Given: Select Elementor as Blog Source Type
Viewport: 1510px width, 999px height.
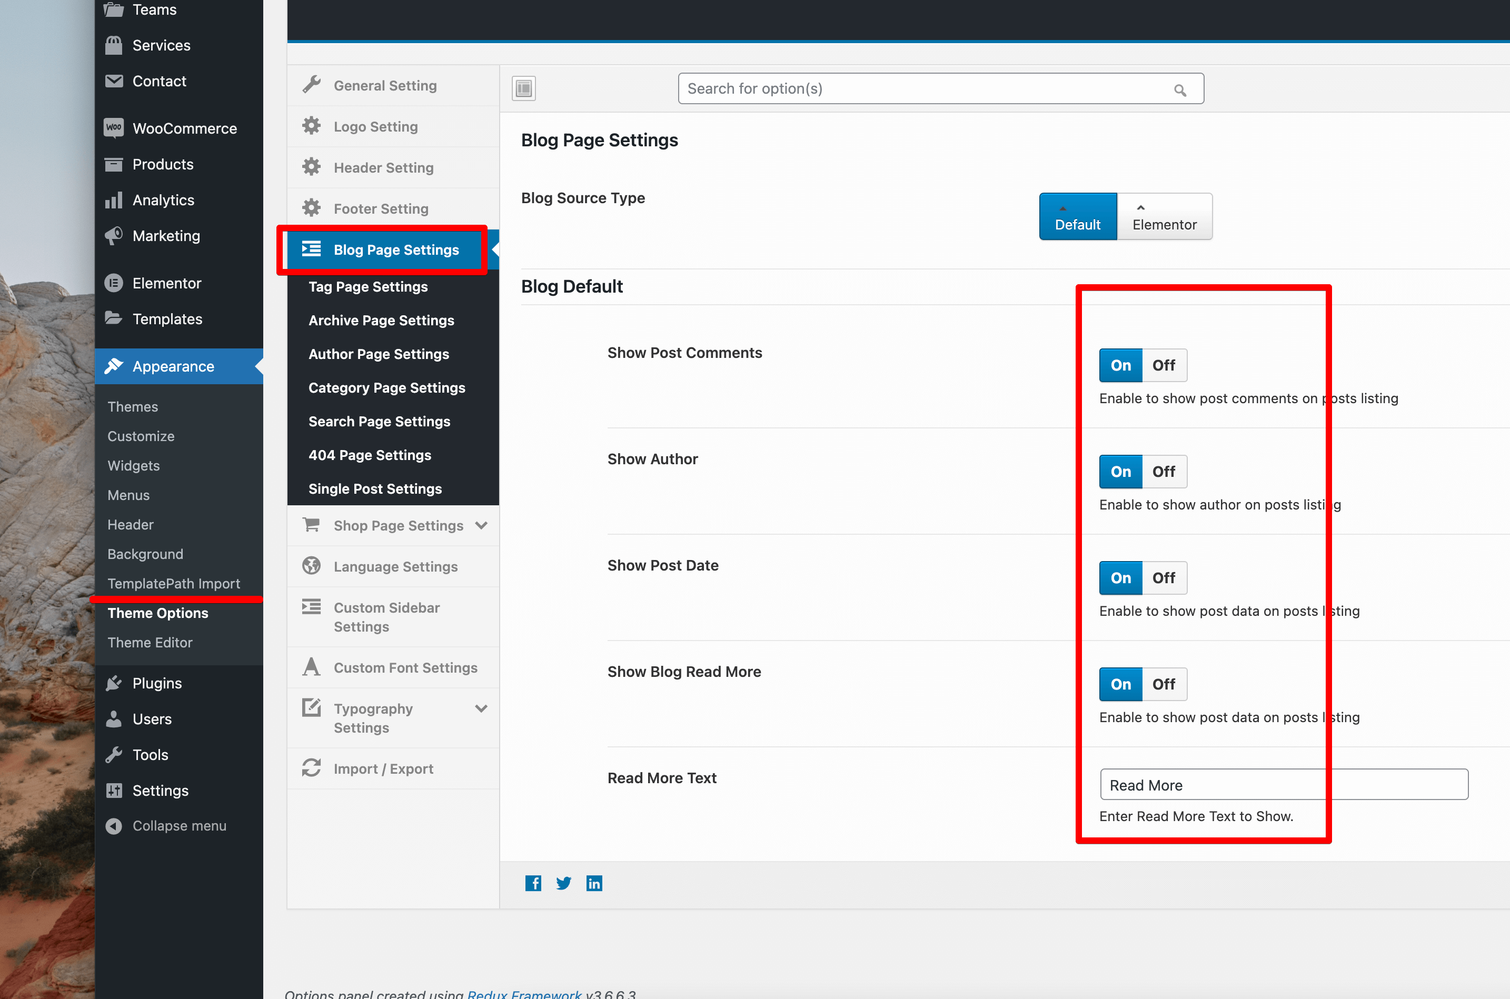Looking at the screenshot, I should 1164,217.
